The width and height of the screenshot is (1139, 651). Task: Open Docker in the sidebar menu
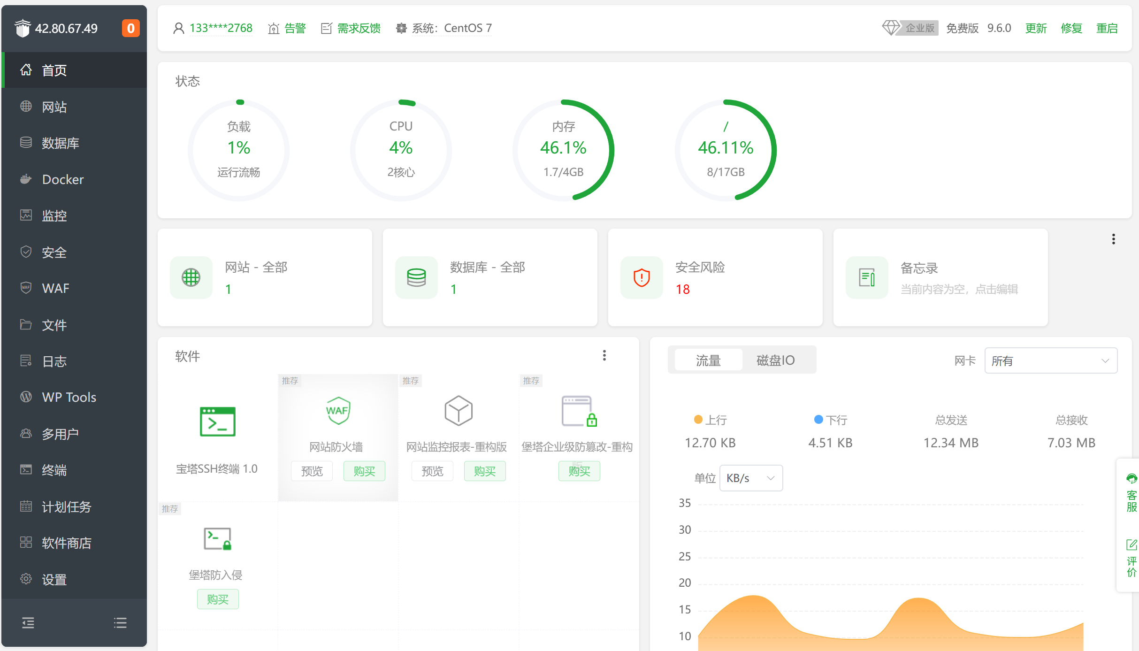(63, 179)
